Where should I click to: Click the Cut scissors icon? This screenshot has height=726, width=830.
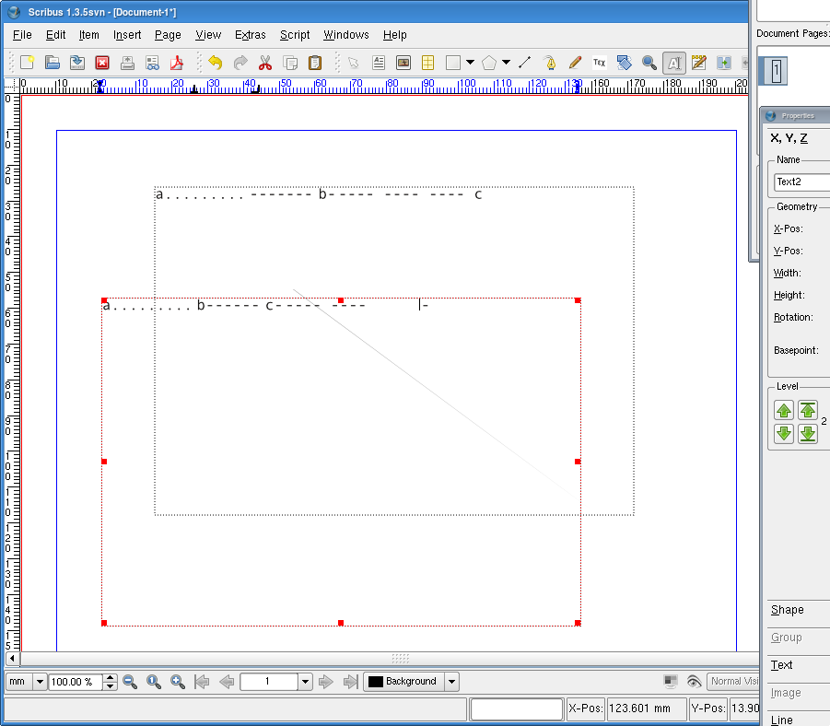[265, 63]
